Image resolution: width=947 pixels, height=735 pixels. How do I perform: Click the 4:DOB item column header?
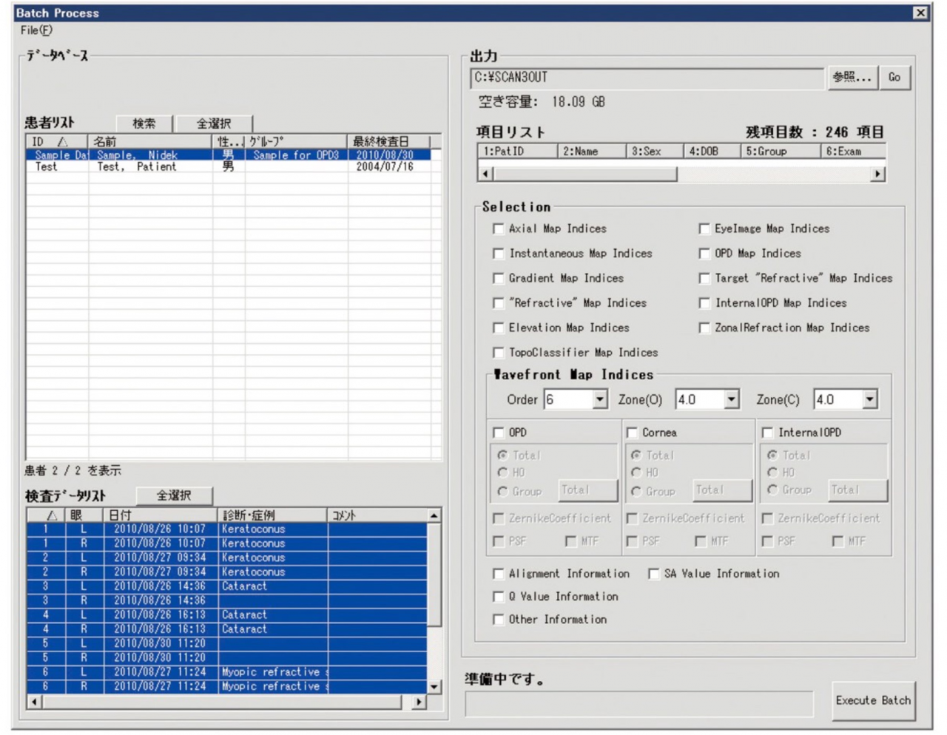tap(712, 152)
